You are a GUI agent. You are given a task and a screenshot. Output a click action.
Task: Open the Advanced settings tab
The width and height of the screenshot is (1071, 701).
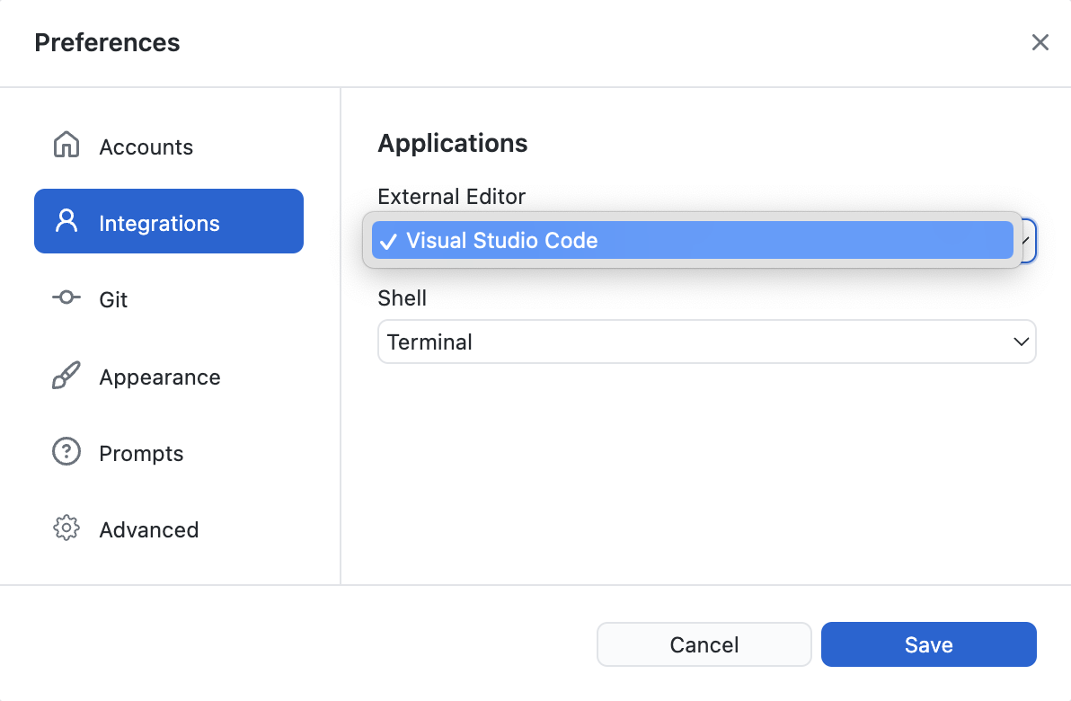[169, 528]
